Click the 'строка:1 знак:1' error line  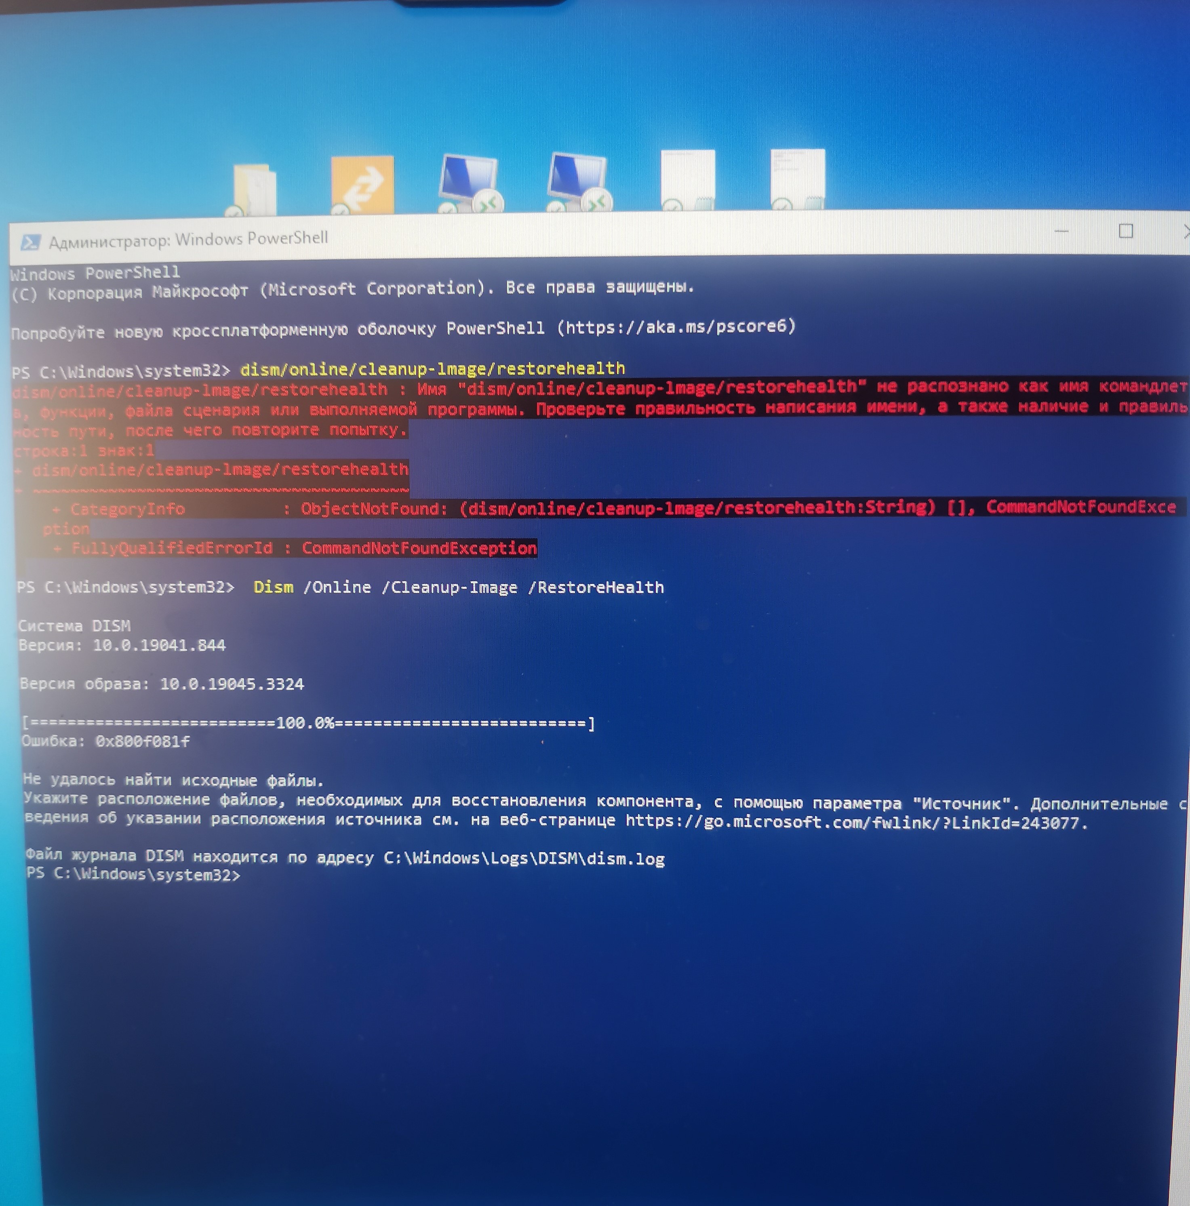[x=84, y=451]
